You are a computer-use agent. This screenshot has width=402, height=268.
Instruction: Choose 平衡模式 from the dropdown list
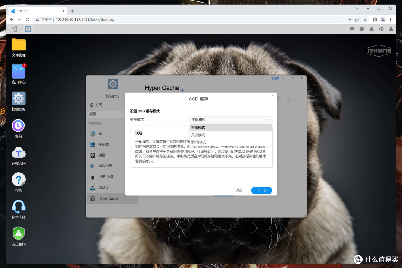coord(231,127)
